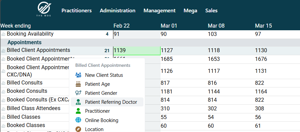Click the Mar 08 column header
Viewport: 300px width, 132px height.
click(x=216, y=26)
